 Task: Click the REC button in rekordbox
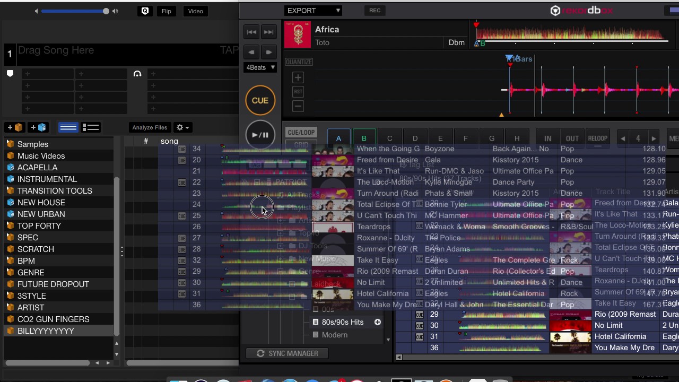pyautogui.click(x=375, y=11)
